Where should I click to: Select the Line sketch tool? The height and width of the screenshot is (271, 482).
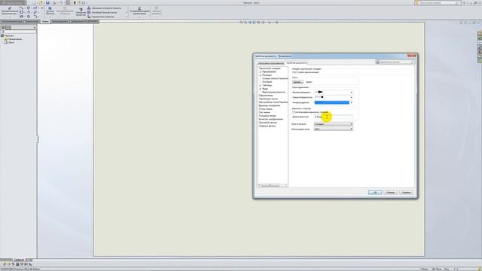point(22,8)
